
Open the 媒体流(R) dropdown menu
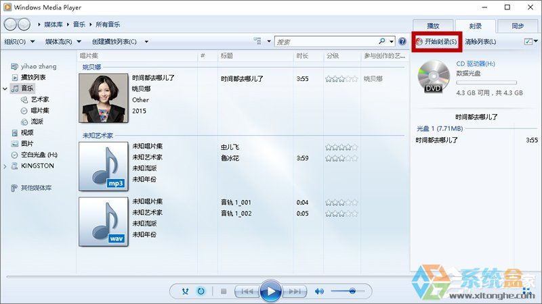(63, 42)
